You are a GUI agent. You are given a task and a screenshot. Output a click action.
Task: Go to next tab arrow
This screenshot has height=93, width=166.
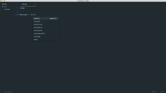click(x=19, y=4)
